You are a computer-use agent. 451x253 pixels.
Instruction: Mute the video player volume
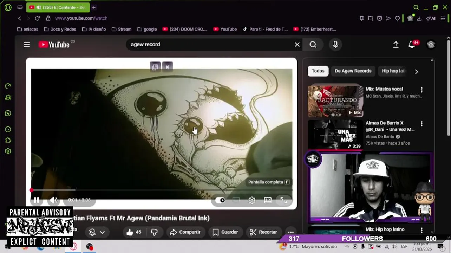[x=53, y=200]
